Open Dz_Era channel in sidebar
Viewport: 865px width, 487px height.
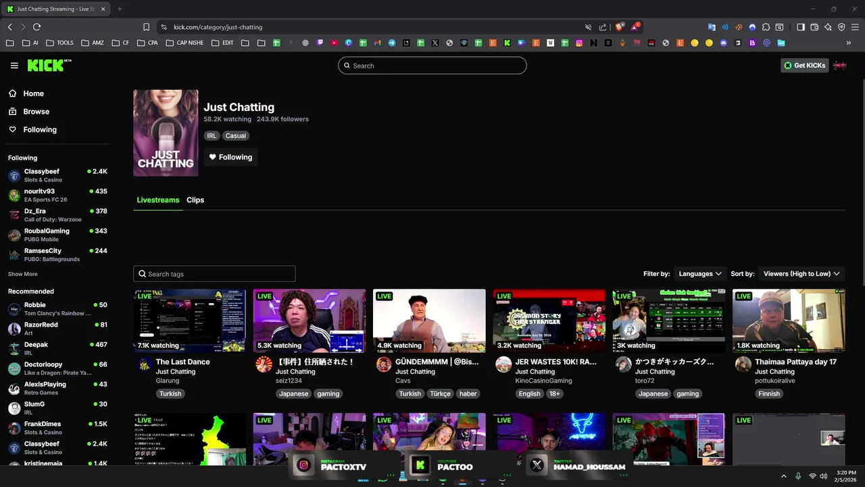[57, 215]
